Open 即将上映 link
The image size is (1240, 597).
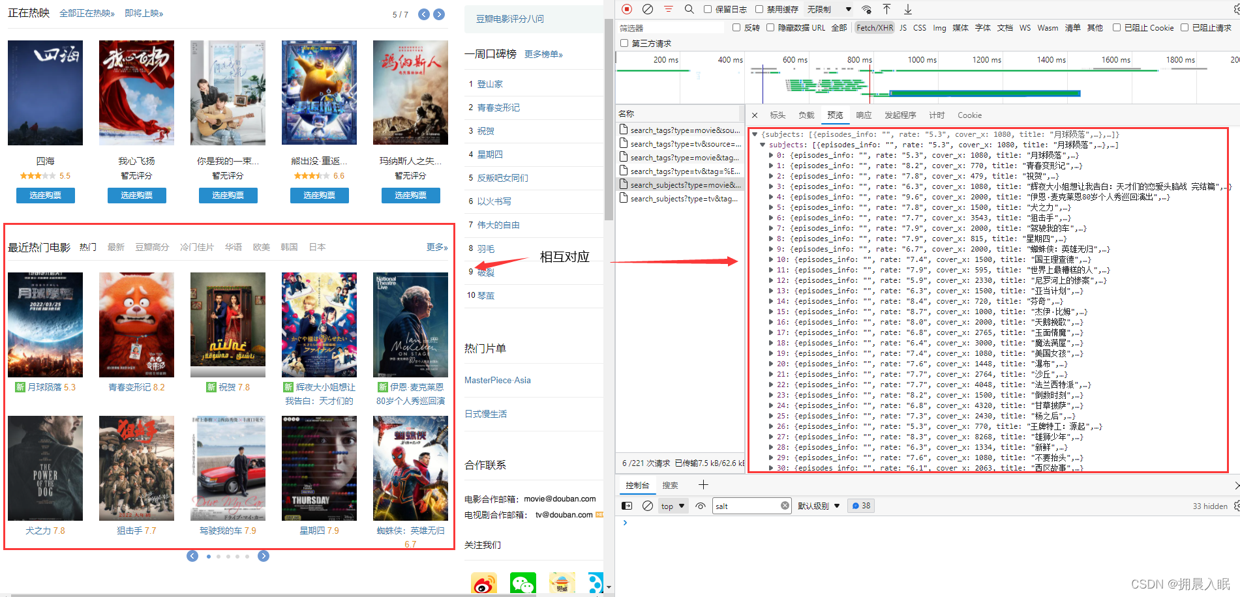coord(144,13)
